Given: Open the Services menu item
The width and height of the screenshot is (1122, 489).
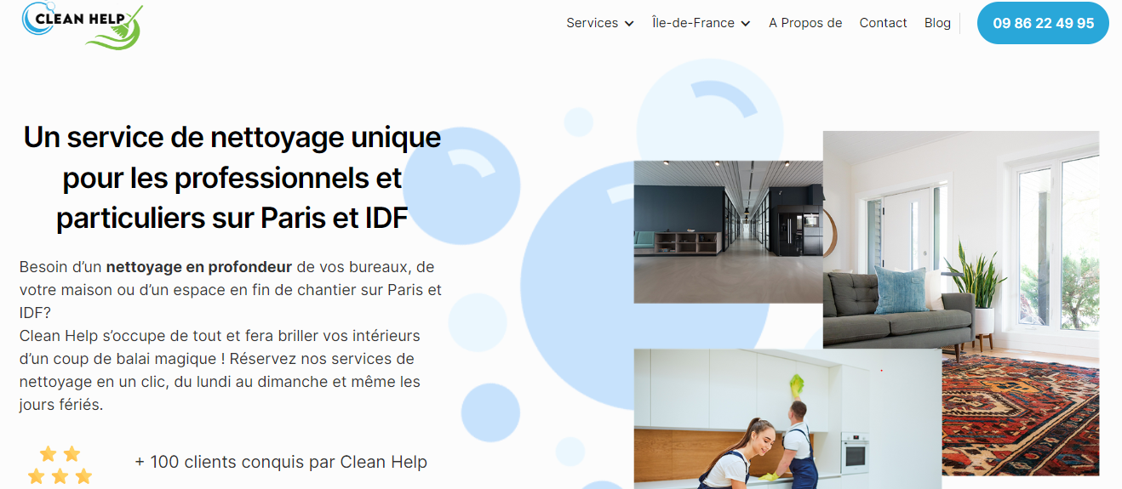Looking at the screenshot, I should (592, 23).
